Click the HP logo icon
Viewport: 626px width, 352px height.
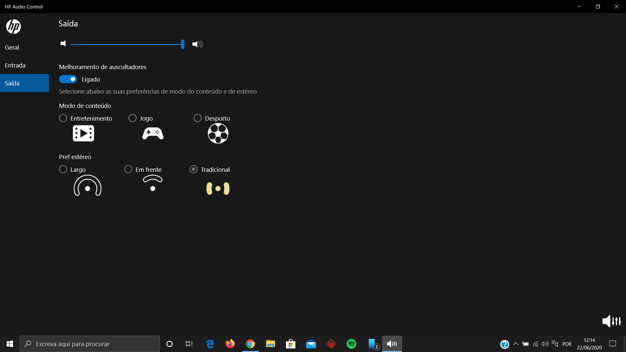13,26
